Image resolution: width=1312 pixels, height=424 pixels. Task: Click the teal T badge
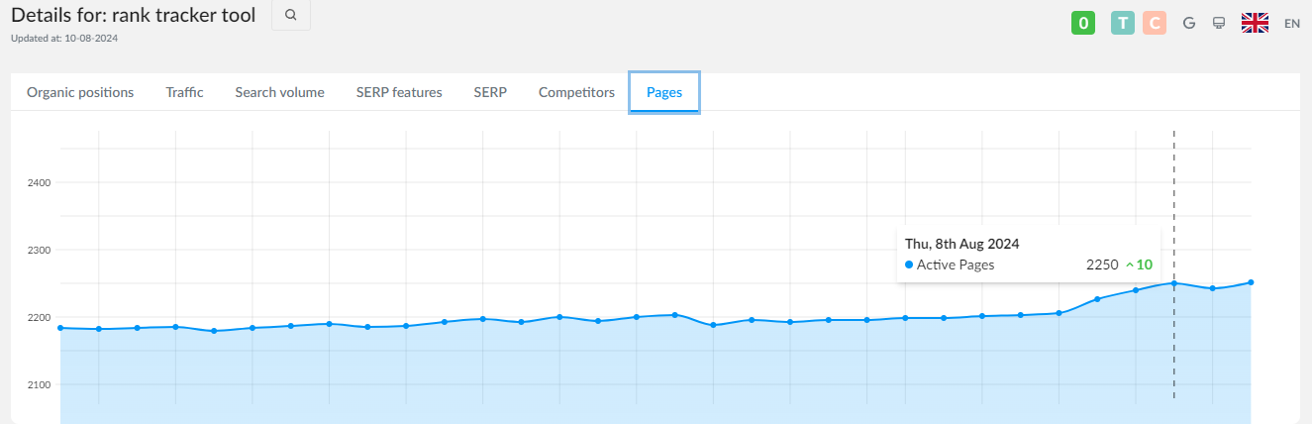[x=1122, y=23]
